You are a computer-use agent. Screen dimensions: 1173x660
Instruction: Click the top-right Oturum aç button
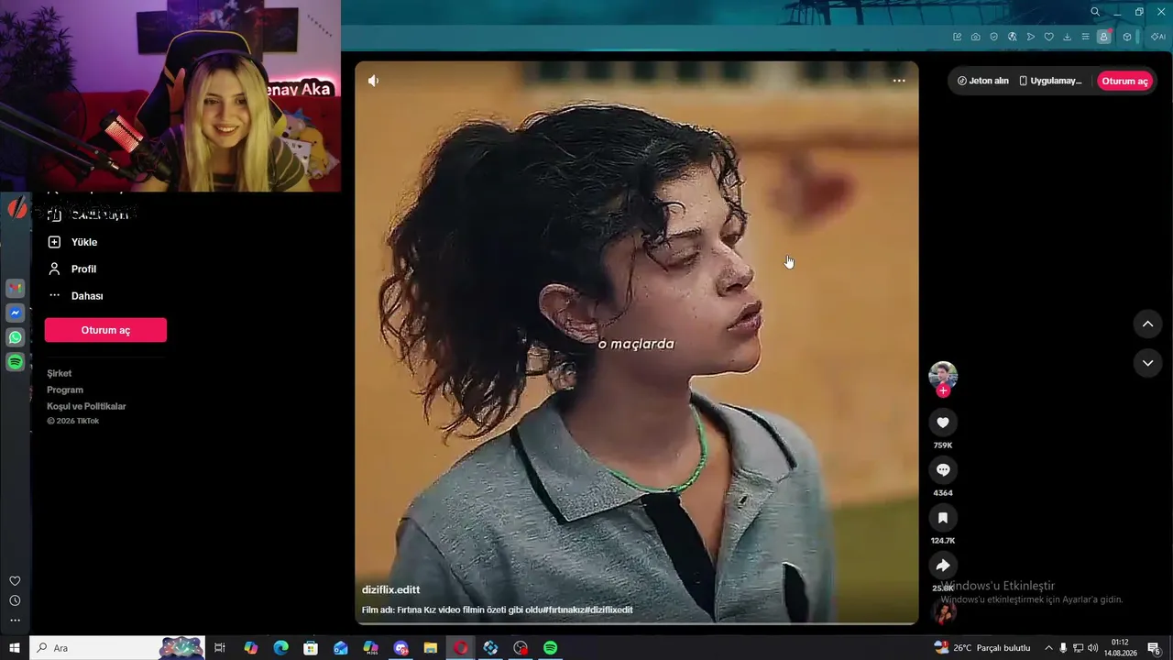[1124, 81]
